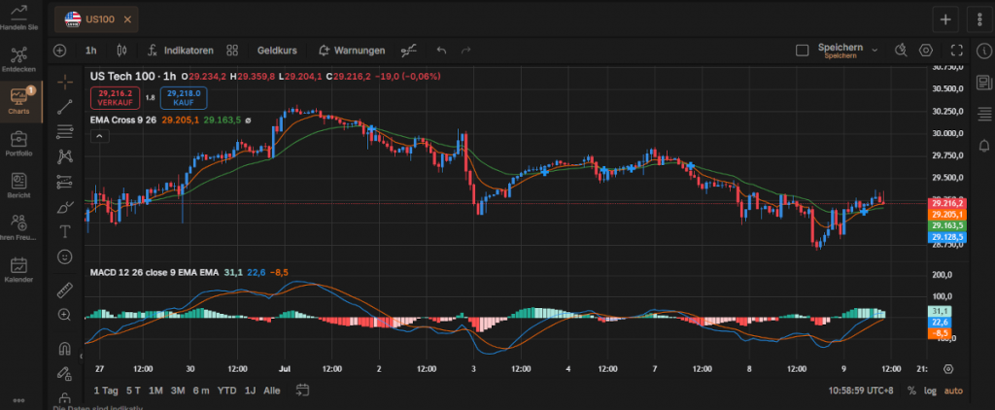995x410 pixels.
Task: Save the chart with Speichern
Action: click(x=841, y=51)
